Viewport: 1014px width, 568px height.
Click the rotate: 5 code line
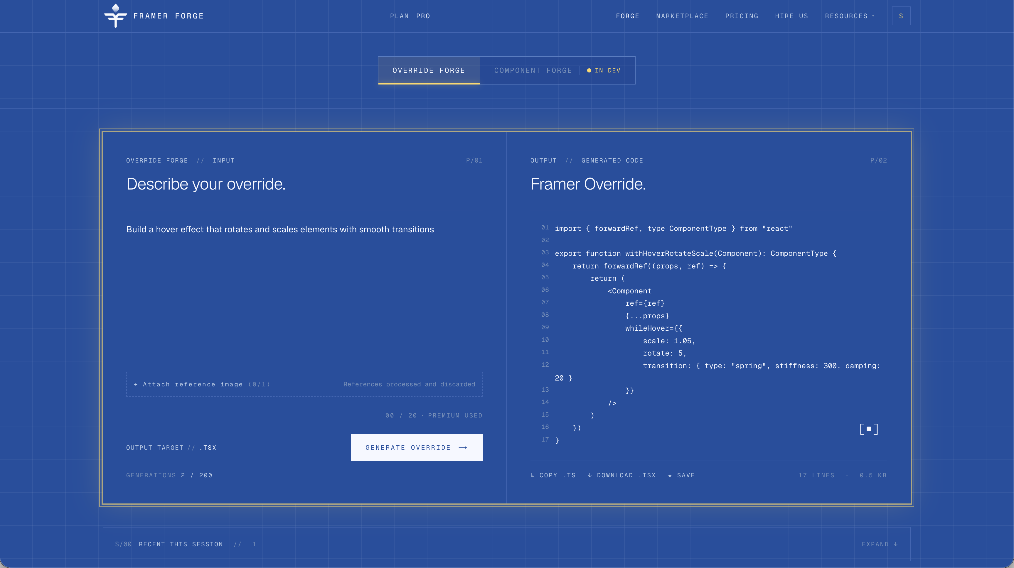tap(665, 353)
